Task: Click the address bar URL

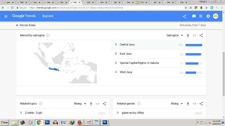Action: coord(76,8)
